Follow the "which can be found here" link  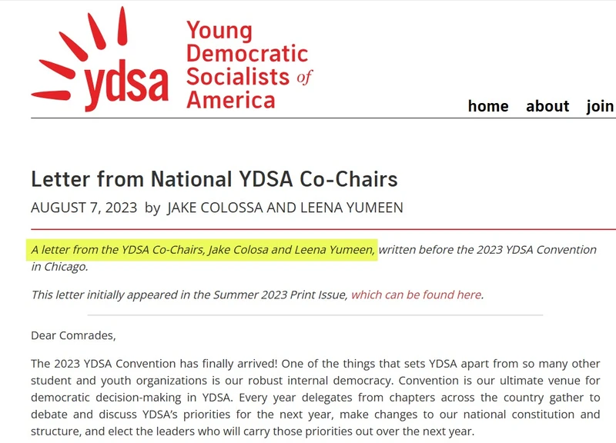point(416,295)
